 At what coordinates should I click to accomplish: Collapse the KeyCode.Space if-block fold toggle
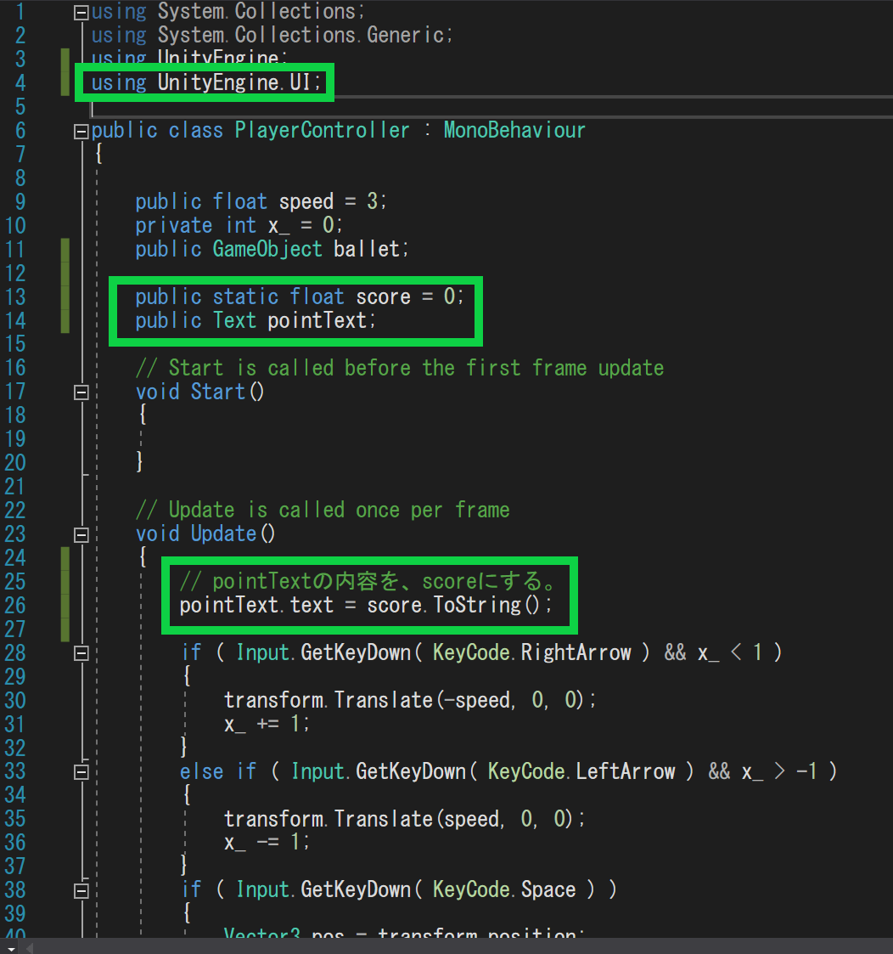click(x=81, y=890)
